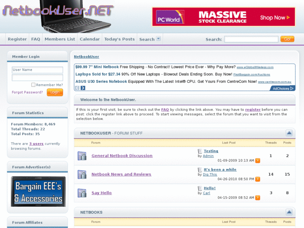Click post icon next to Testing thread
This screenshot has height=228, width=304.
point(200,151)
